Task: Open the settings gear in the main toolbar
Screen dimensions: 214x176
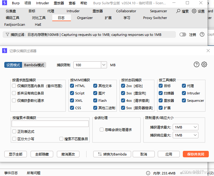Action: 194,11
